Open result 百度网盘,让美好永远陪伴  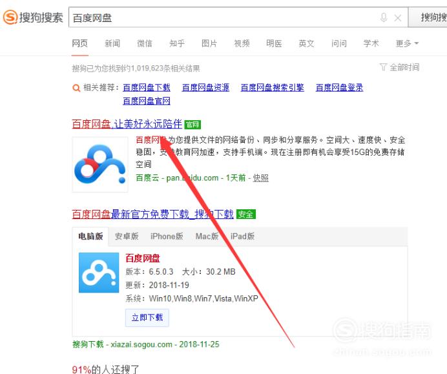pos(127,124)
